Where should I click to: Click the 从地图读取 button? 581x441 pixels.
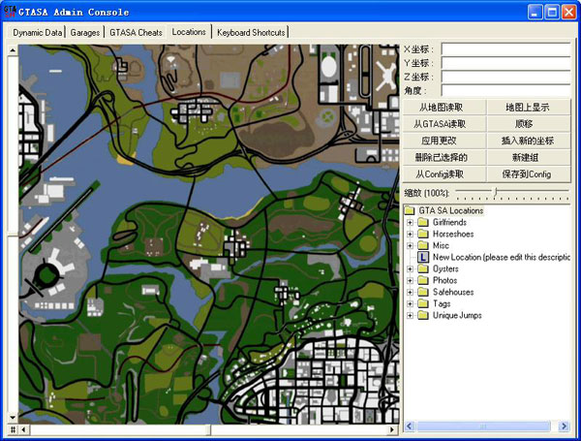(444, 108)
